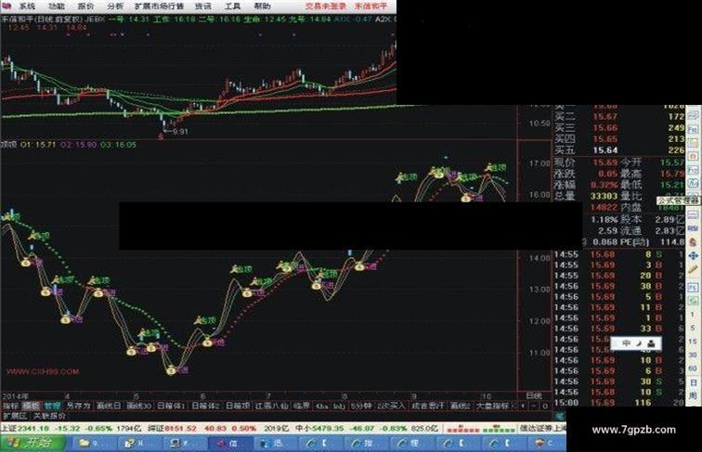The height and width of the screenshot is (452, 702).
Task: Open the 扩展市场行情 menu
Action: pyautogui.click(x=160, y=6)
